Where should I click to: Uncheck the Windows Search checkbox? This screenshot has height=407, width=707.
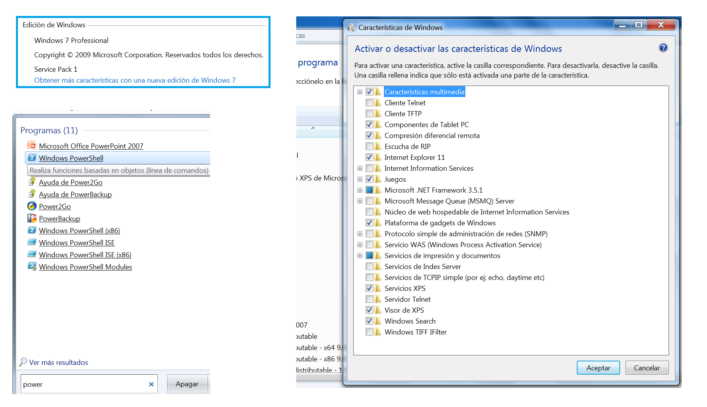point(369,321)
